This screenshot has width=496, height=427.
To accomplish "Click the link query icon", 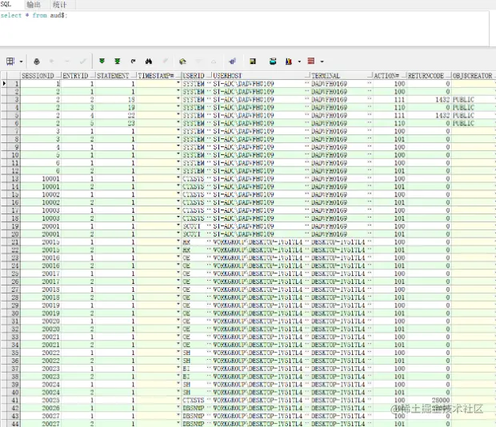I will tap(232, 62).
